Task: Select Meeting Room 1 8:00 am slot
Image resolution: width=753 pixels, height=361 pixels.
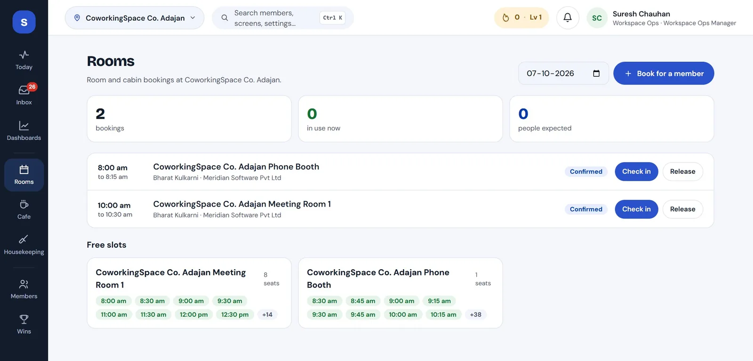Action: (113, 301)
